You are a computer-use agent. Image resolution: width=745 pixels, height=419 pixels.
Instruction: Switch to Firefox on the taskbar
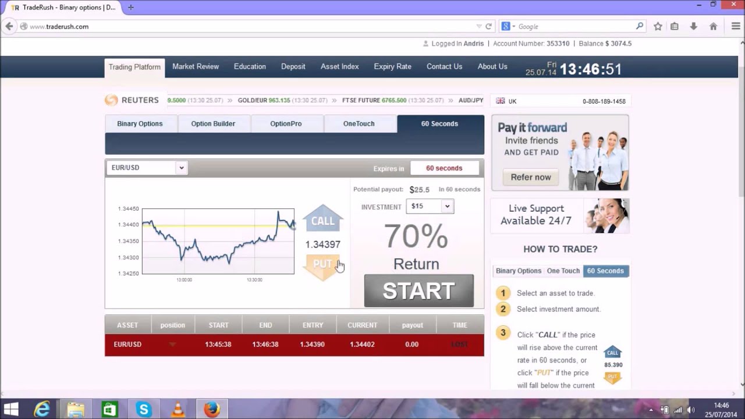tap(212, 409)
